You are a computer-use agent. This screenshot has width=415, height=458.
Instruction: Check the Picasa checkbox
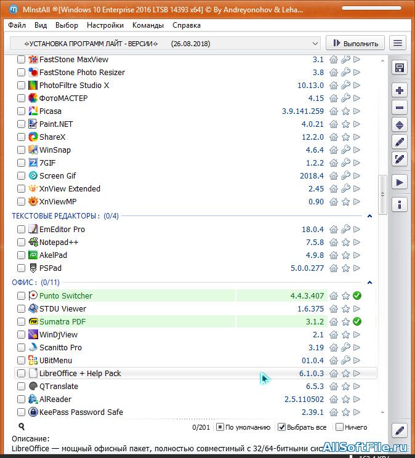point(21,111)
